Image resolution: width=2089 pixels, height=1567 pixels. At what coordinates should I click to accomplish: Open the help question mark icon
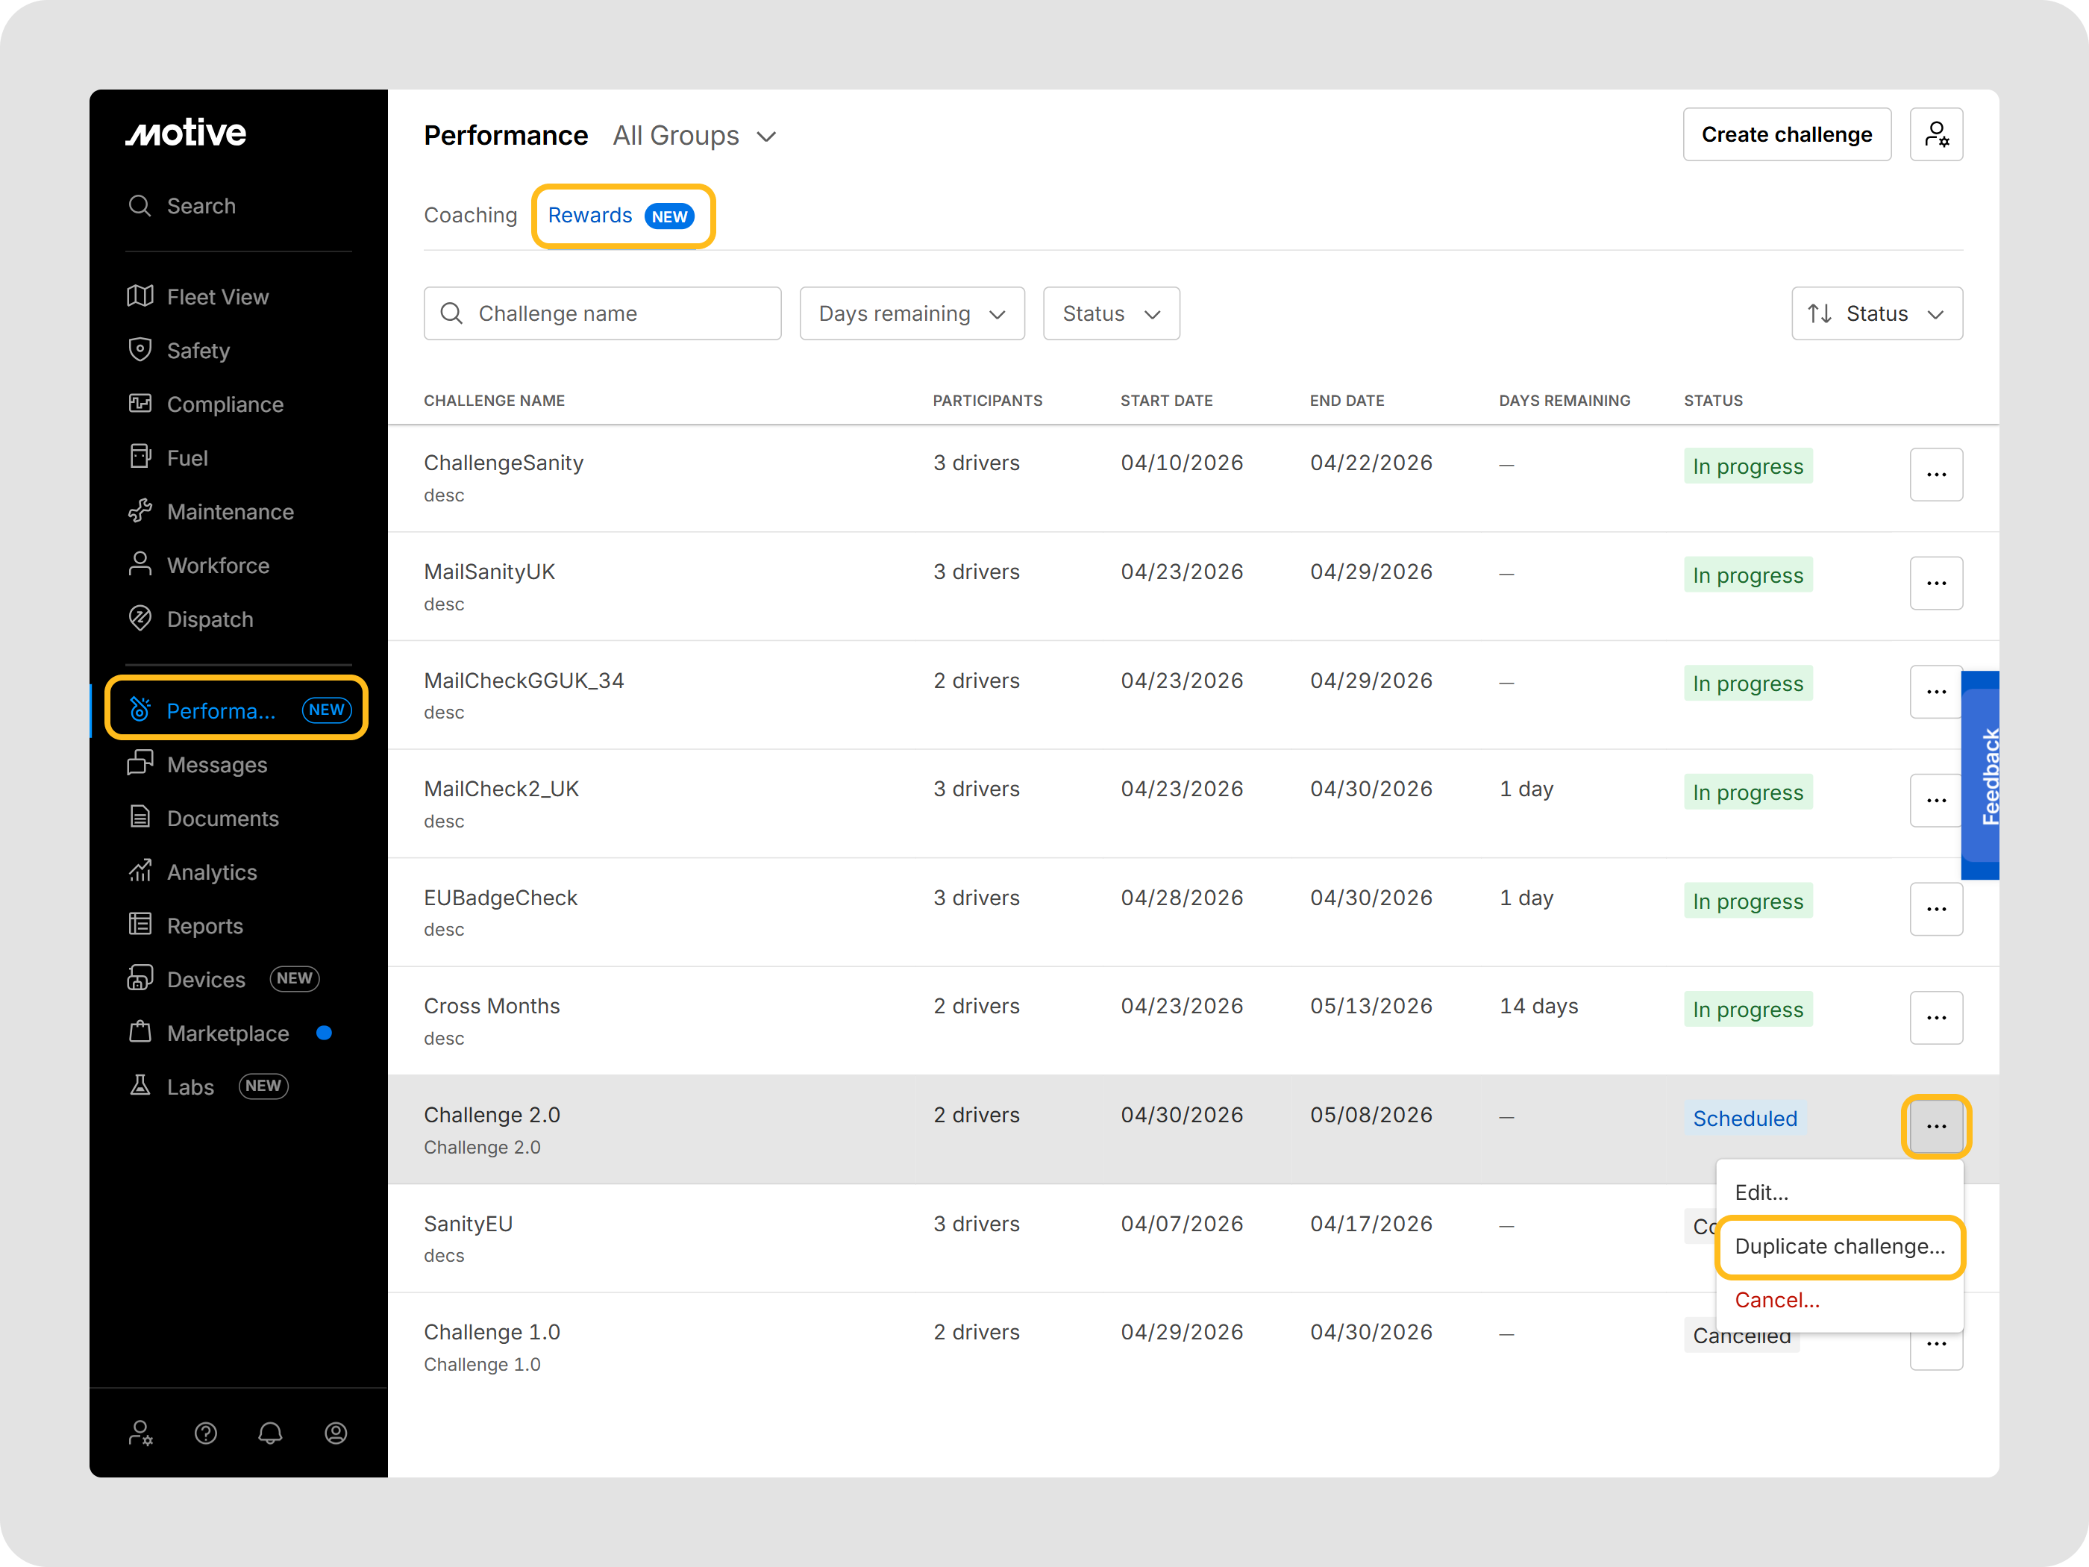(206, 1433)
